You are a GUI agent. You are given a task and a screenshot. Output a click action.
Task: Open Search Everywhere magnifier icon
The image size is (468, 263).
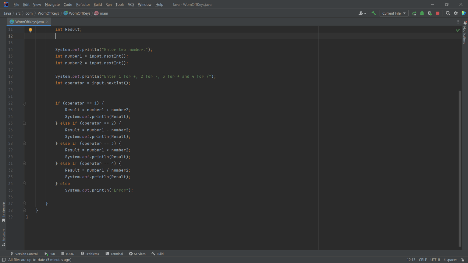(448, 13)
